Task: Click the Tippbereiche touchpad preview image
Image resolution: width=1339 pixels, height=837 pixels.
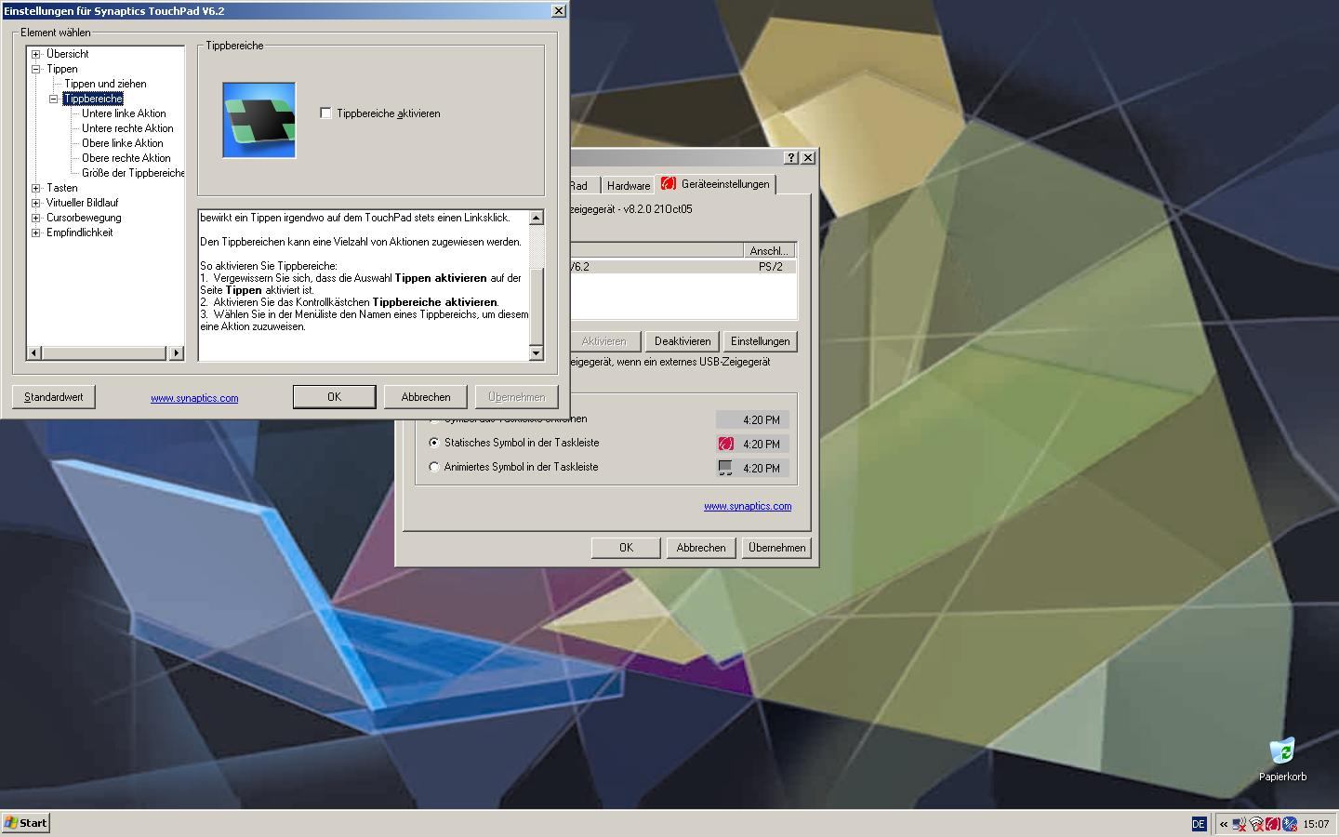Action: [259, 120]
